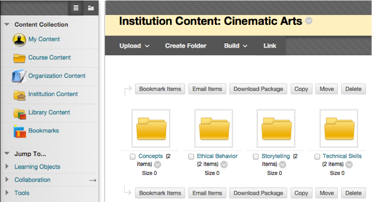The width and height of the screenshot is (372, 202).
Task: Click the My Content user icon
Action: (x=19, y=39)
